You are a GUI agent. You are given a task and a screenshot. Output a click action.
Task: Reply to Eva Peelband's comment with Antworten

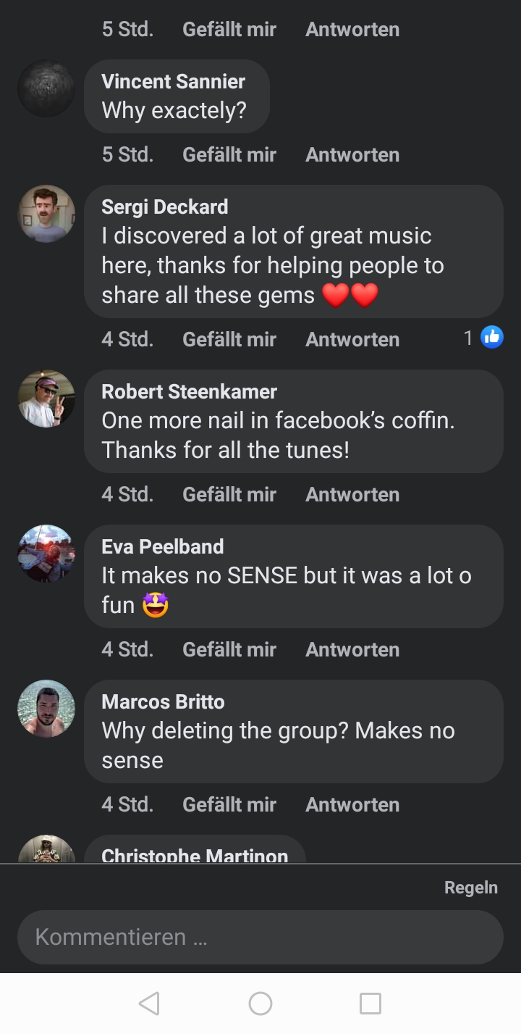[x=352, y=649]
